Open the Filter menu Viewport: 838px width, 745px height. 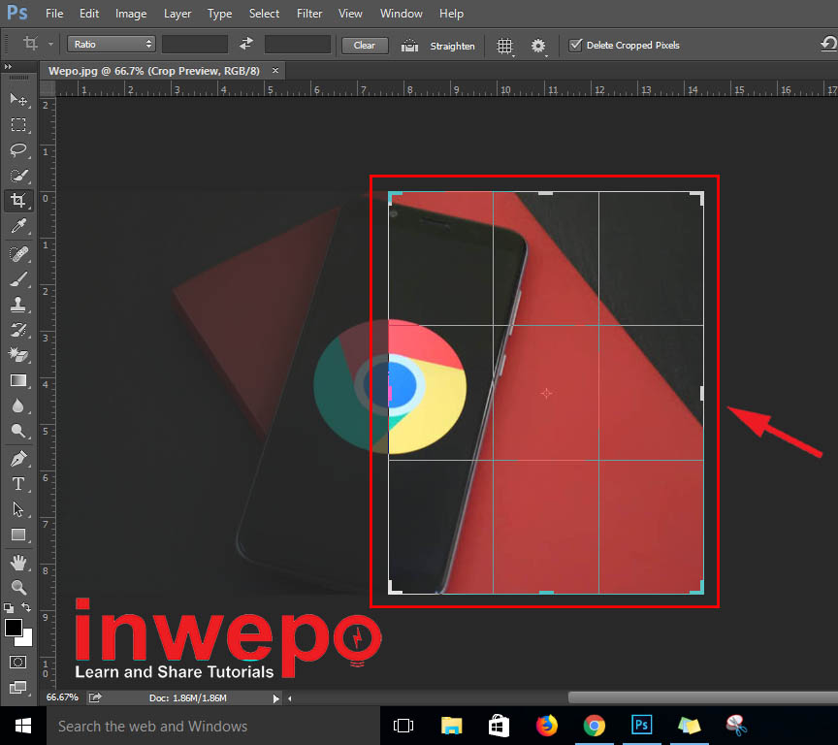[x=309, y=14]
